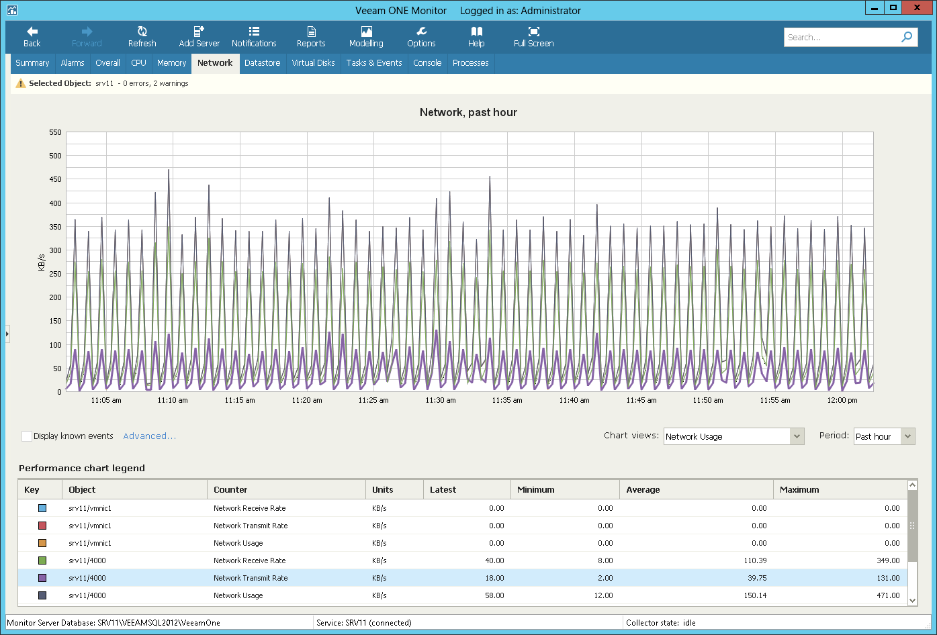Click the 11:30 am time axis label
Image resolution: width=937 pixels, height=635 pixels.
(x=441, y=401)
